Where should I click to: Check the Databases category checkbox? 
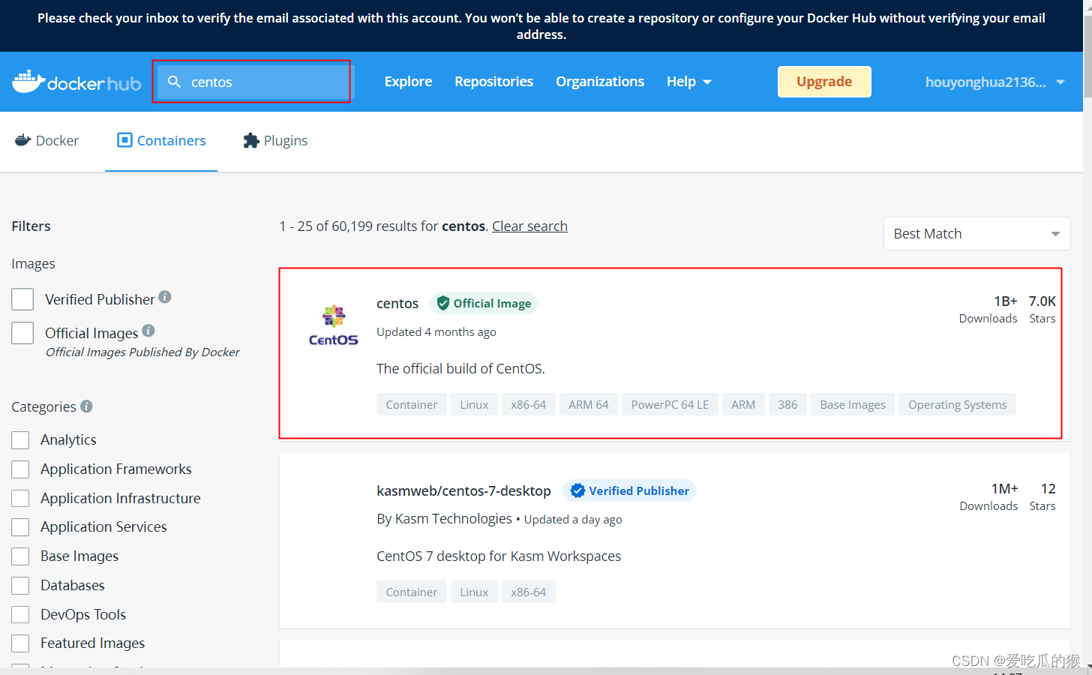20,586
